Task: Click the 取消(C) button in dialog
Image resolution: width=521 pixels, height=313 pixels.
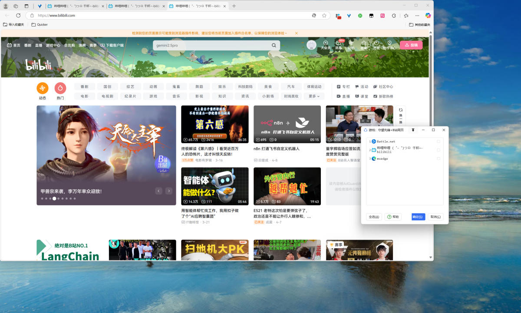Action: pyautogui.click(x=435, y=217)
